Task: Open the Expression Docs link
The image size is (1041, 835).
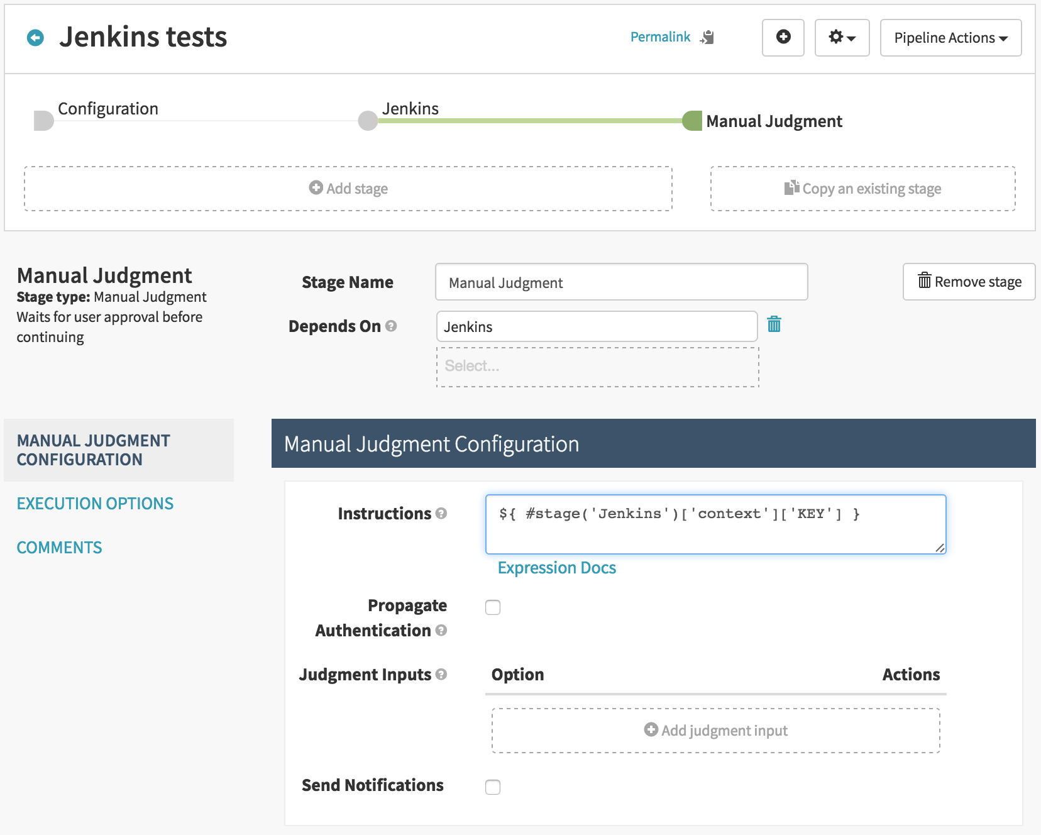Action: [x=556, y=568]
